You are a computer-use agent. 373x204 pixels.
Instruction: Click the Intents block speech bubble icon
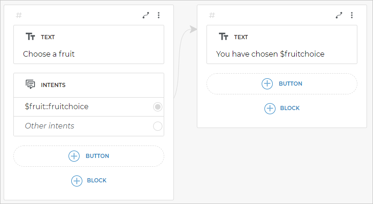coord(30,85)
